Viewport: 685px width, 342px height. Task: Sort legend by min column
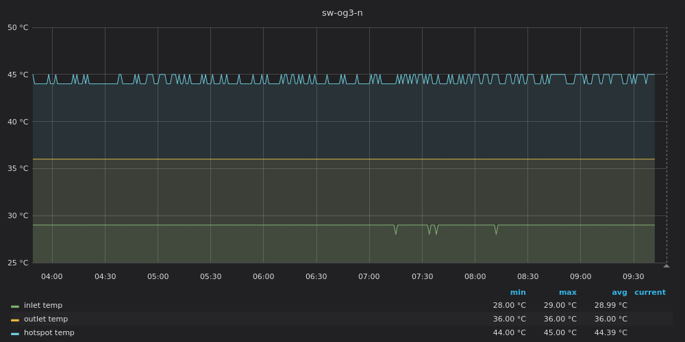click(518, 293)
